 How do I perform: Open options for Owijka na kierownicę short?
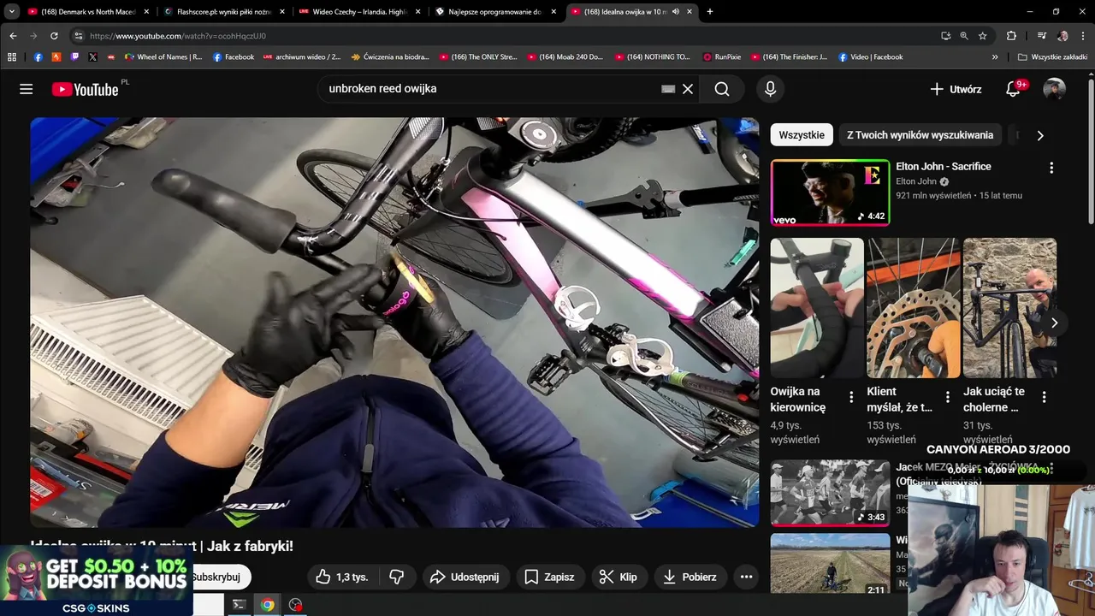pos(851,397)
